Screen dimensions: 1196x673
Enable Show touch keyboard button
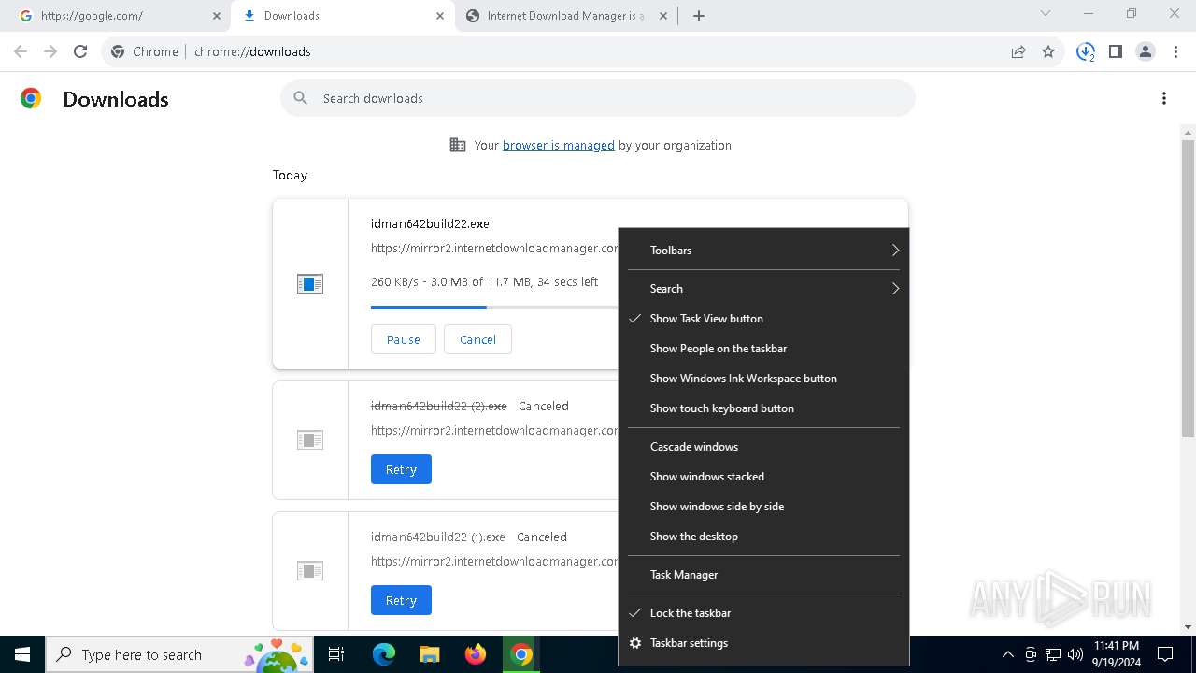763,408
